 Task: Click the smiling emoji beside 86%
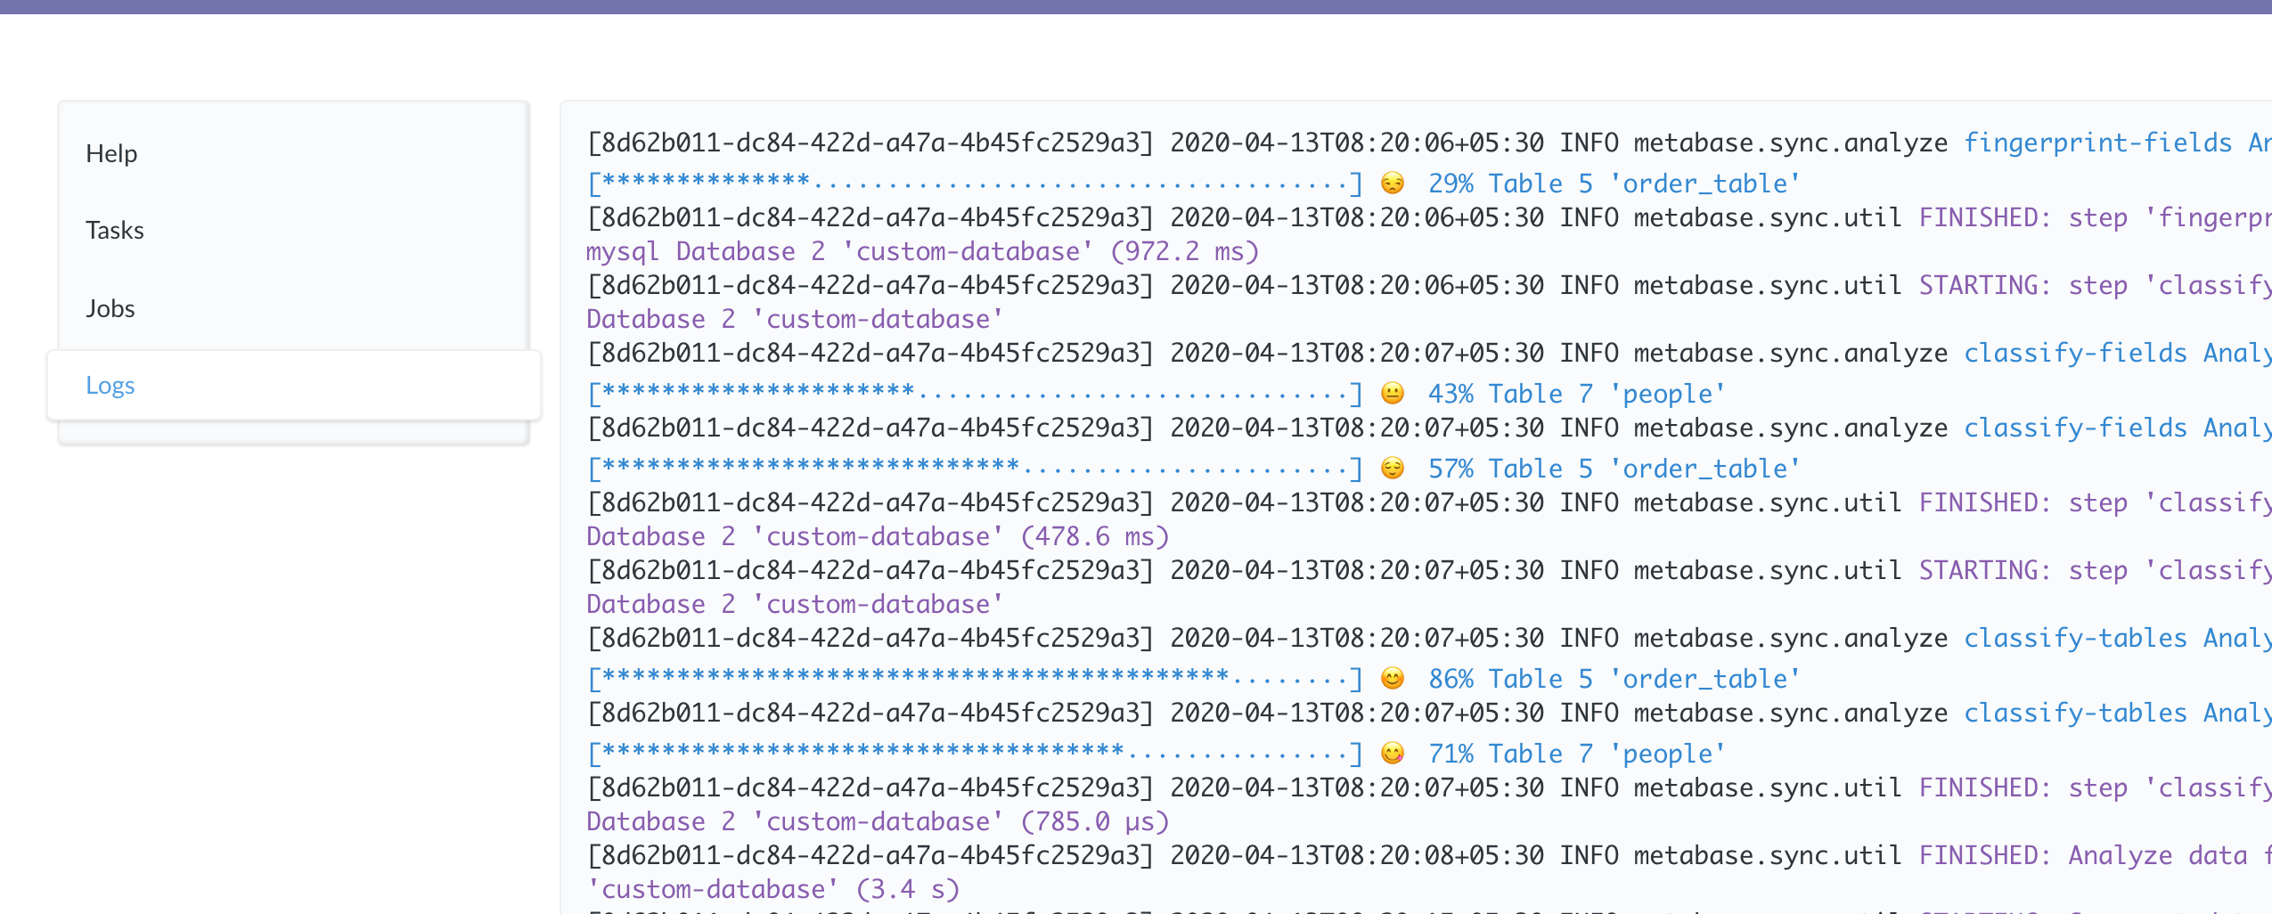(1392, 679)
